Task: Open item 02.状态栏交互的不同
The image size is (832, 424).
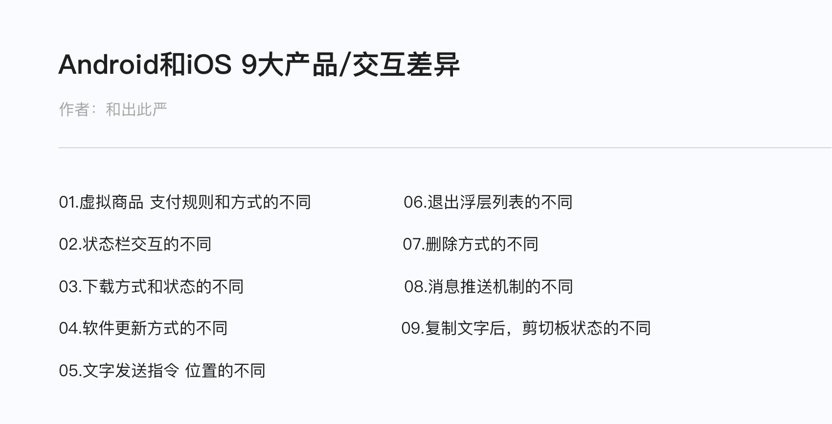Action: click(135, 244)
